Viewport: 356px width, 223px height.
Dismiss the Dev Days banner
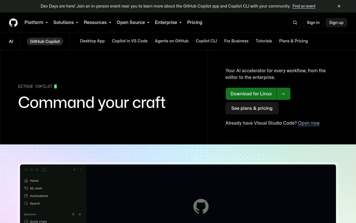[339, 6]
